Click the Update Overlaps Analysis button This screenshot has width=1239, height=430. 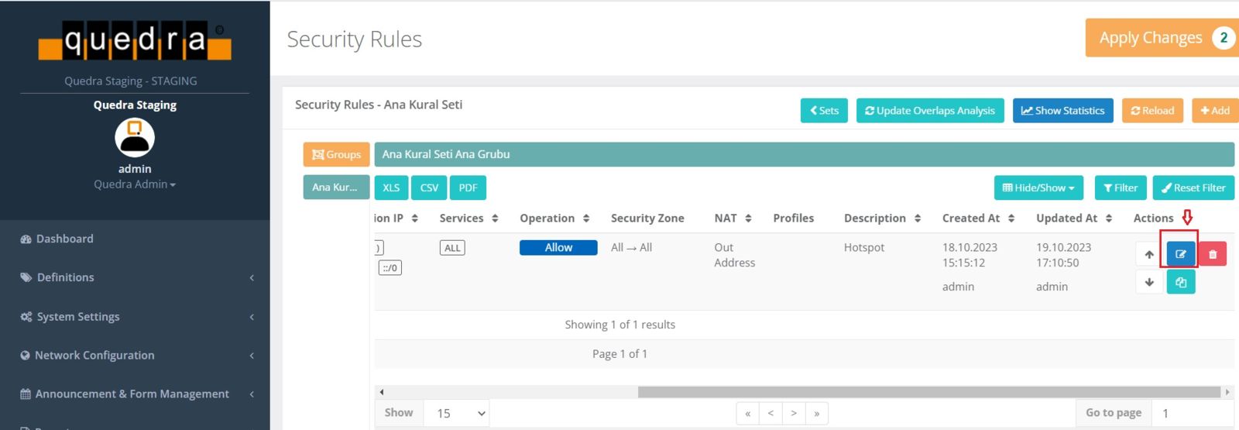click(x=929, y=111)
